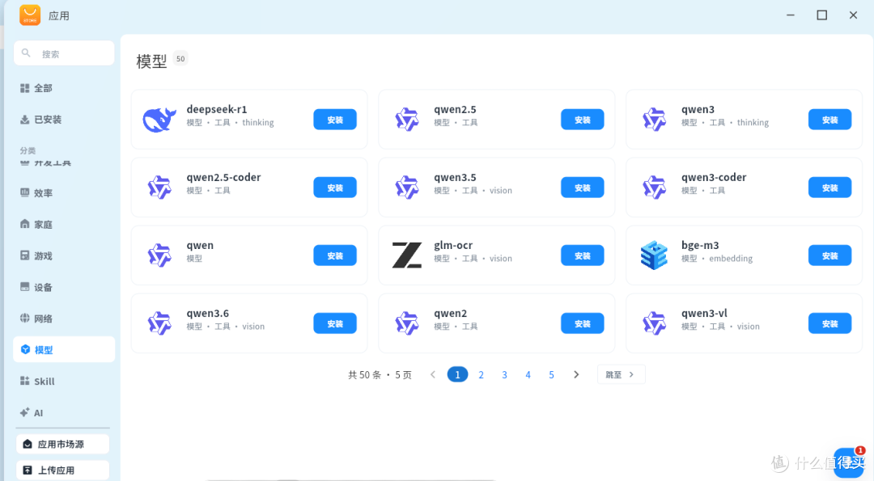874x481 pixels.
Task: Select the 网络 category
Action: click(64, 319)
